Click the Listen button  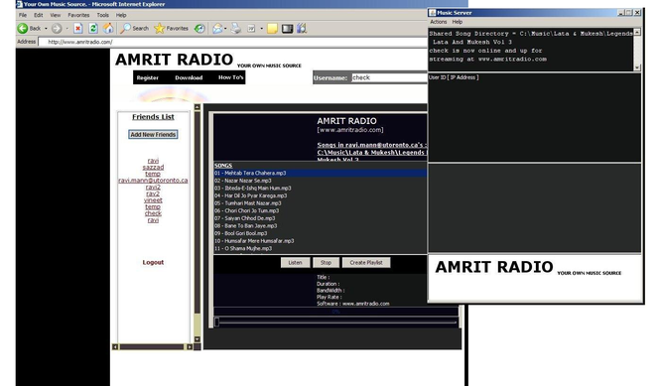click(x=295, y=262)
